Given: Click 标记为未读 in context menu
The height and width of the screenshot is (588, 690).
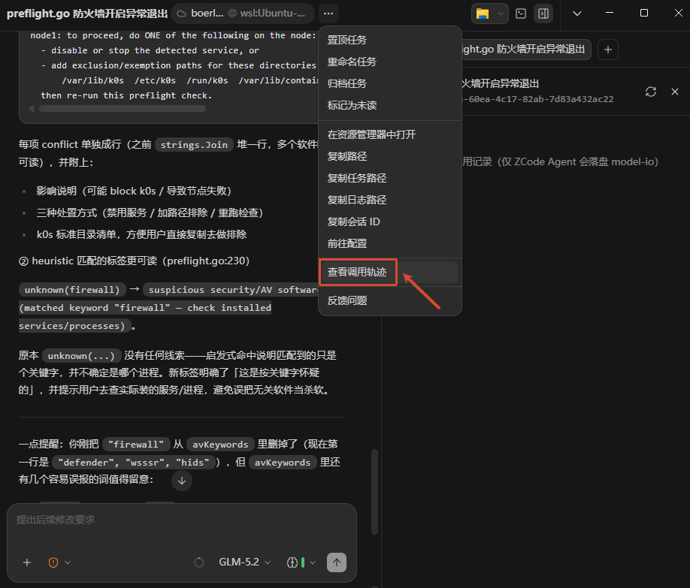Looking at the screenshot, I should click(x=390, y=105).
